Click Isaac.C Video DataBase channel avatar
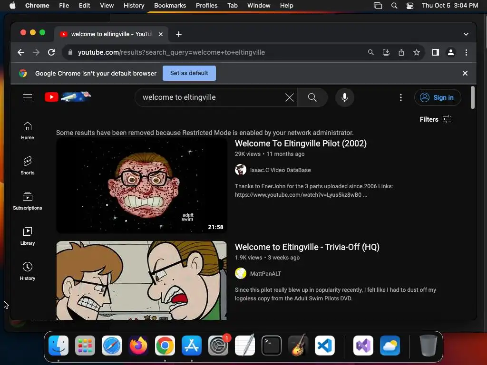Screen dimensions: 487x365 coord(240,170)
